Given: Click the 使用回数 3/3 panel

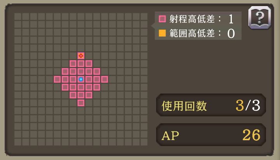Looking at the screenshot, I should pyautogui.click(x=211, y=105).
